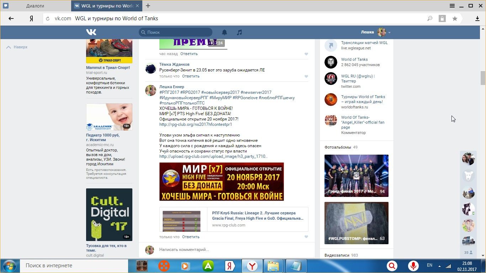Open the music note player icon
This screenshot has width=486, height=273.
[x=239, y=32]
